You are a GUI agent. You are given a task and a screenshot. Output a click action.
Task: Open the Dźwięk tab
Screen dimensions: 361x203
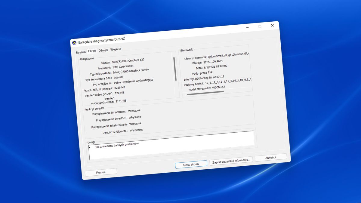point(103,50)
